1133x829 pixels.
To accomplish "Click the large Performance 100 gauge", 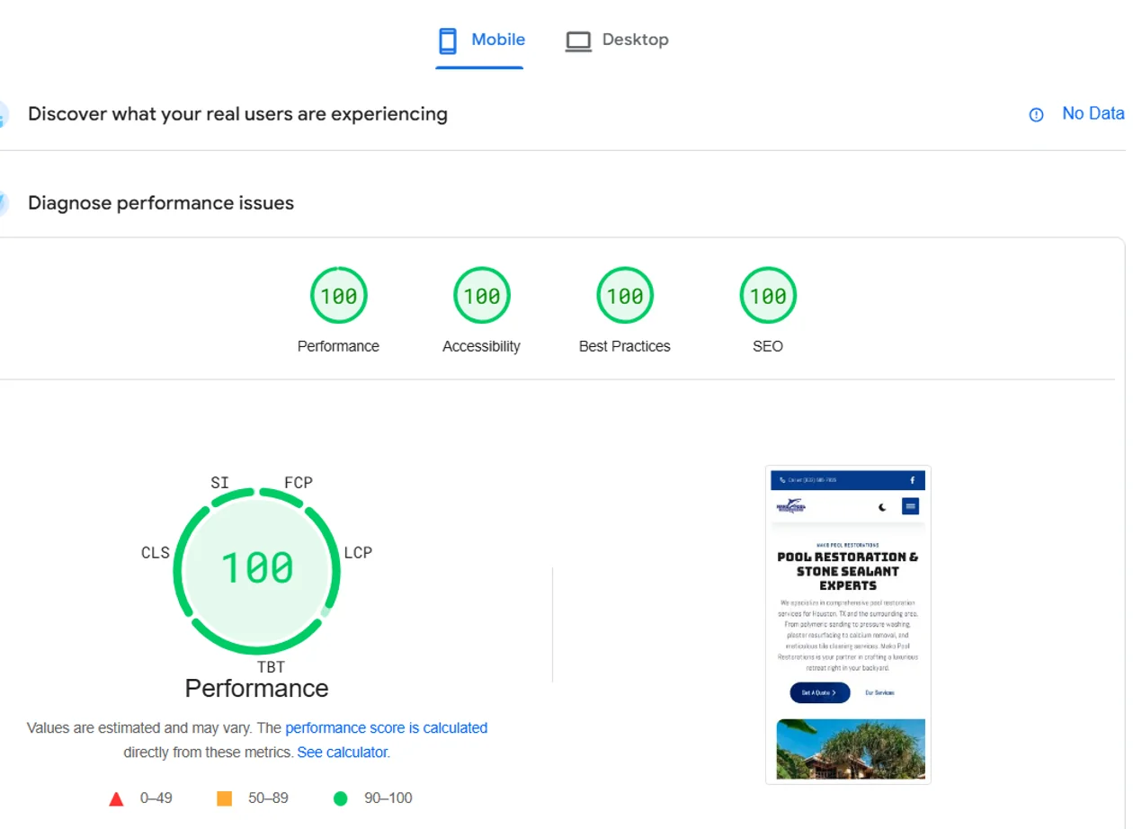I will point(257,568).
